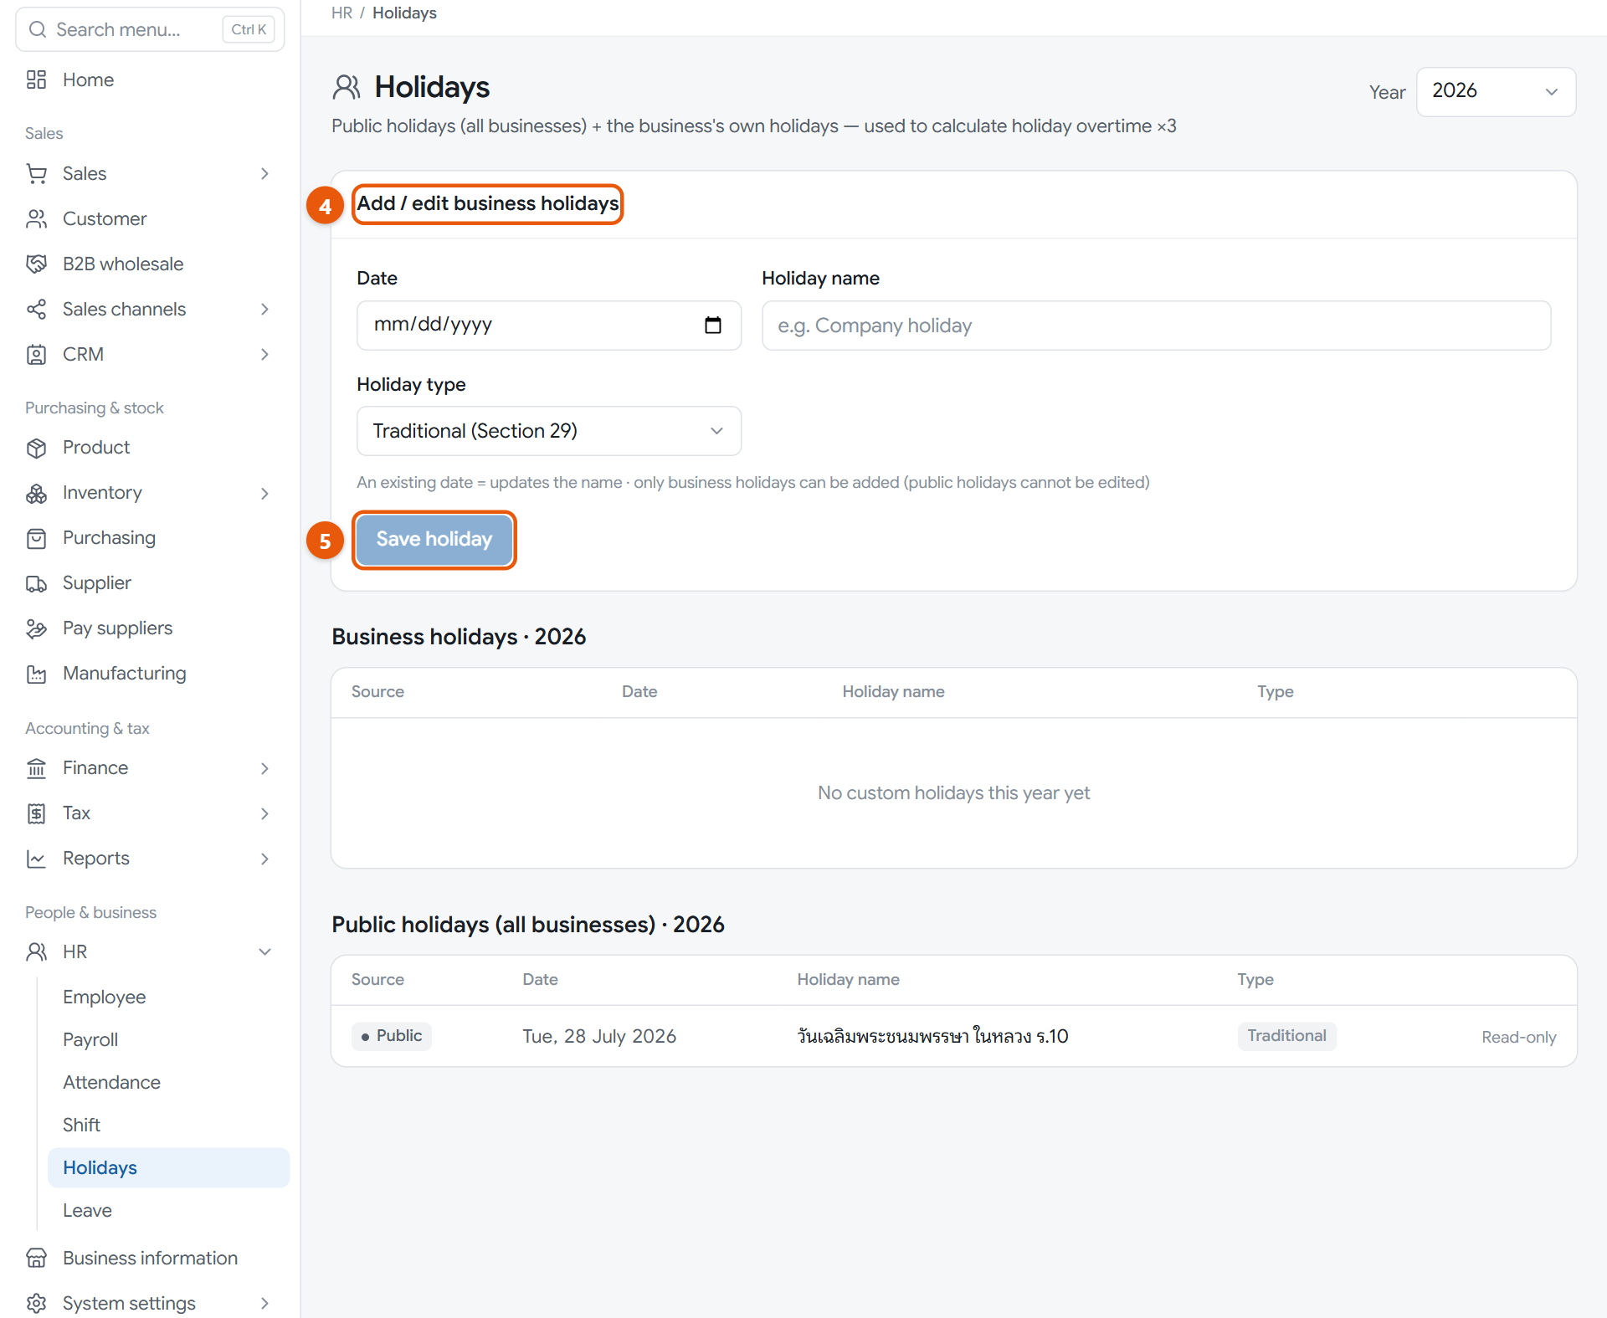
Task: Click the Business information store icon
Action: pos(36,1258)
